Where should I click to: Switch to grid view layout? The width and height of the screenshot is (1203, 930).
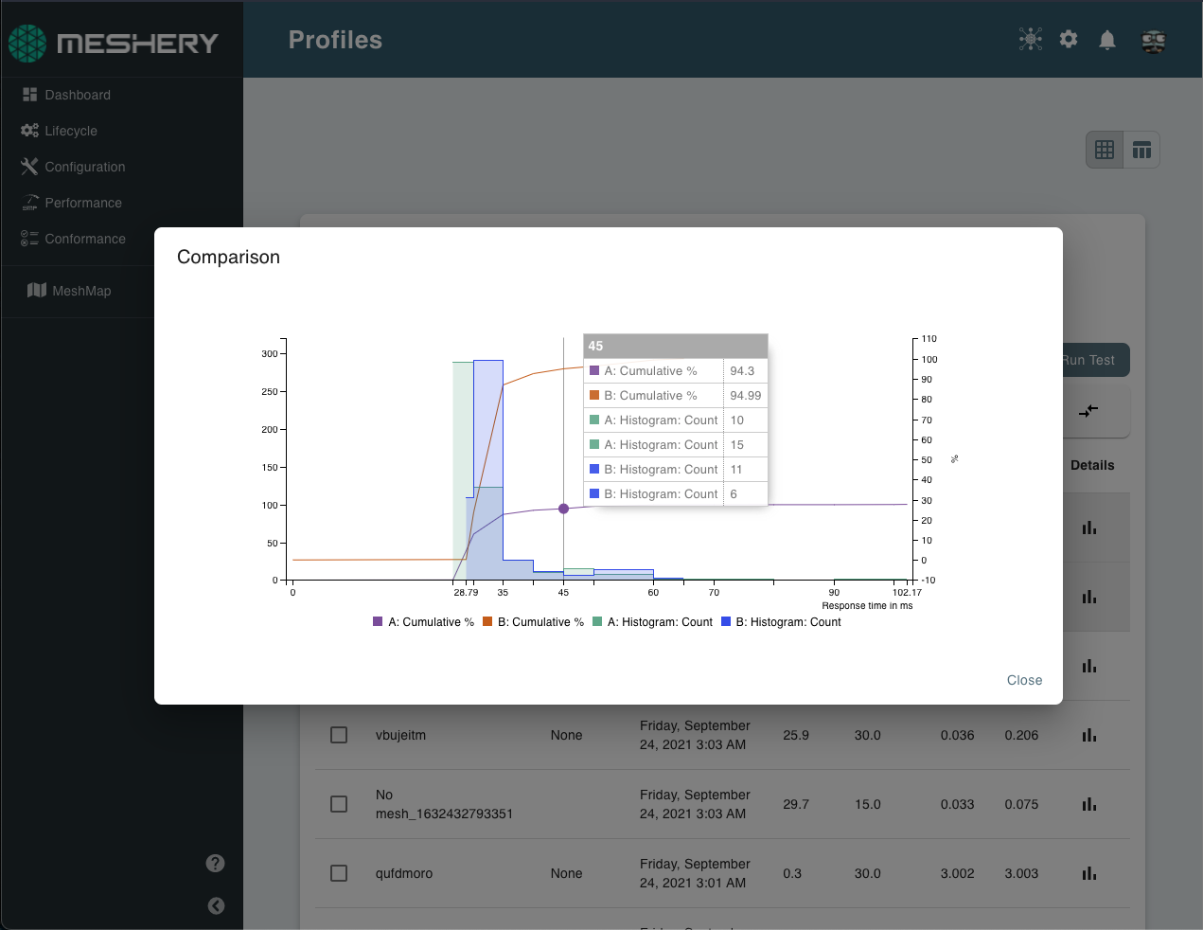tap(1105, 150)
